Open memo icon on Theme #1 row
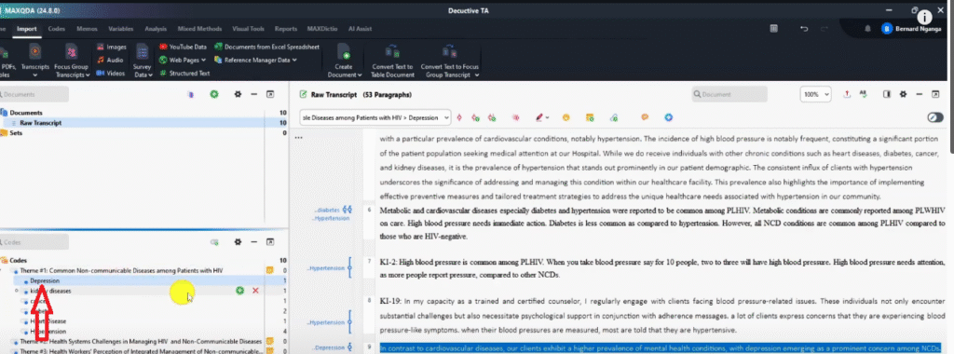 coord(269,270)
